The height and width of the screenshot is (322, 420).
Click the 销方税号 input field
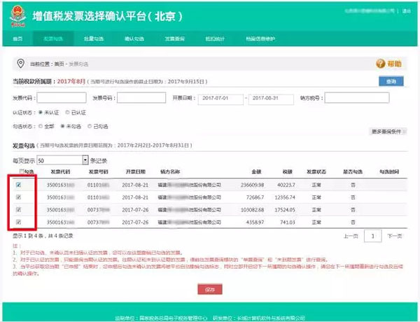pos(357,98)
